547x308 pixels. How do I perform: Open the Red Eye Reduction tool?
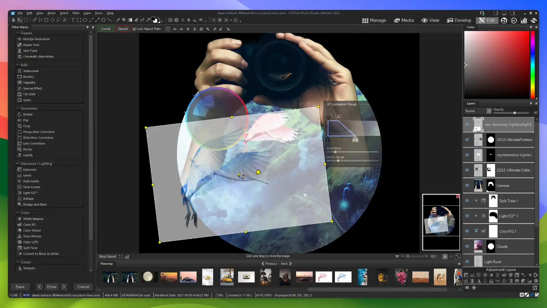coord(36,39)
